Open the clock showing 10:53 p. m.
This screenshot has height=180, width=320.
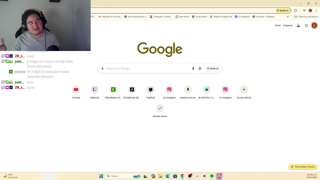[312, 176]
